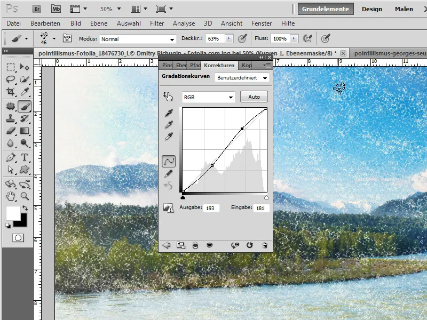Image resolution: width=427 pixels, height=320 pixels.
Task: Select the Move tool
Action: click(25, 67)
